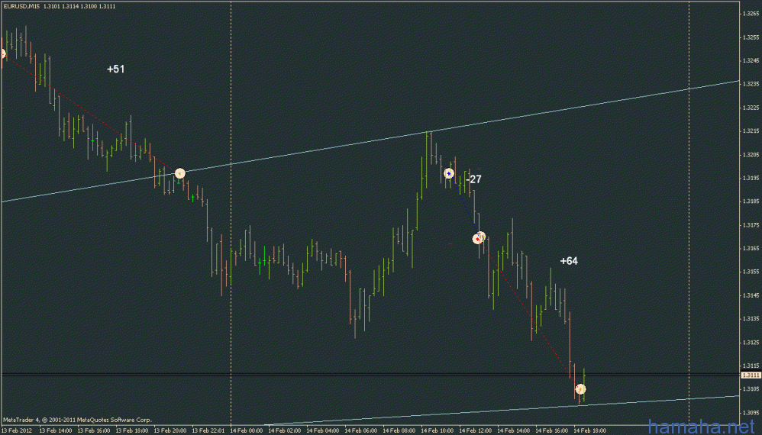The image size is (762, 435).
Task: Click the 13 Feb 2012 date label
Action: tap(18, 430)
